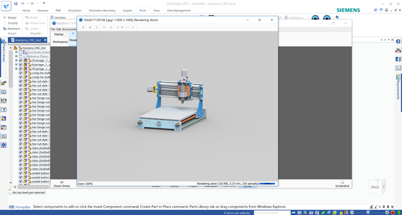Click the increase PromptBar text size icon
402x215 pixels.
[x=371, y=207]
